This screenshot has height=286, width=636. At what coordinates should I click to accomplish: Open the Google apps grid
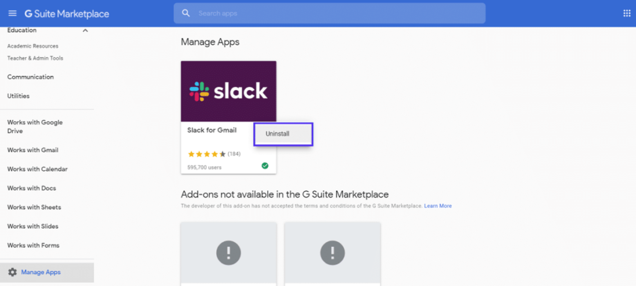(626, 13)
